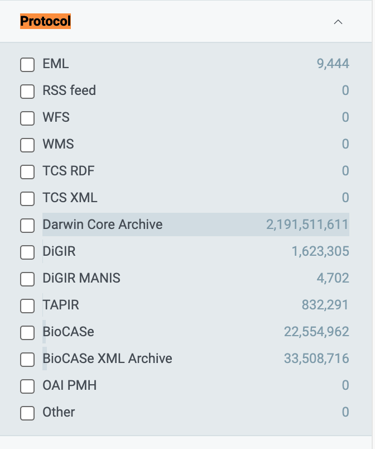The image size is (375, 449).
Task: Select the BioCASe checkbox
Action: pos(27,332)
